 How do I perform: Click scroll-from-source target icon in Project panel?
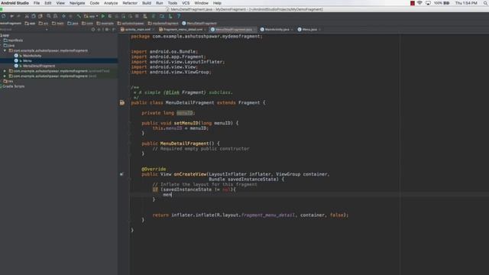(x=93, y=29)
